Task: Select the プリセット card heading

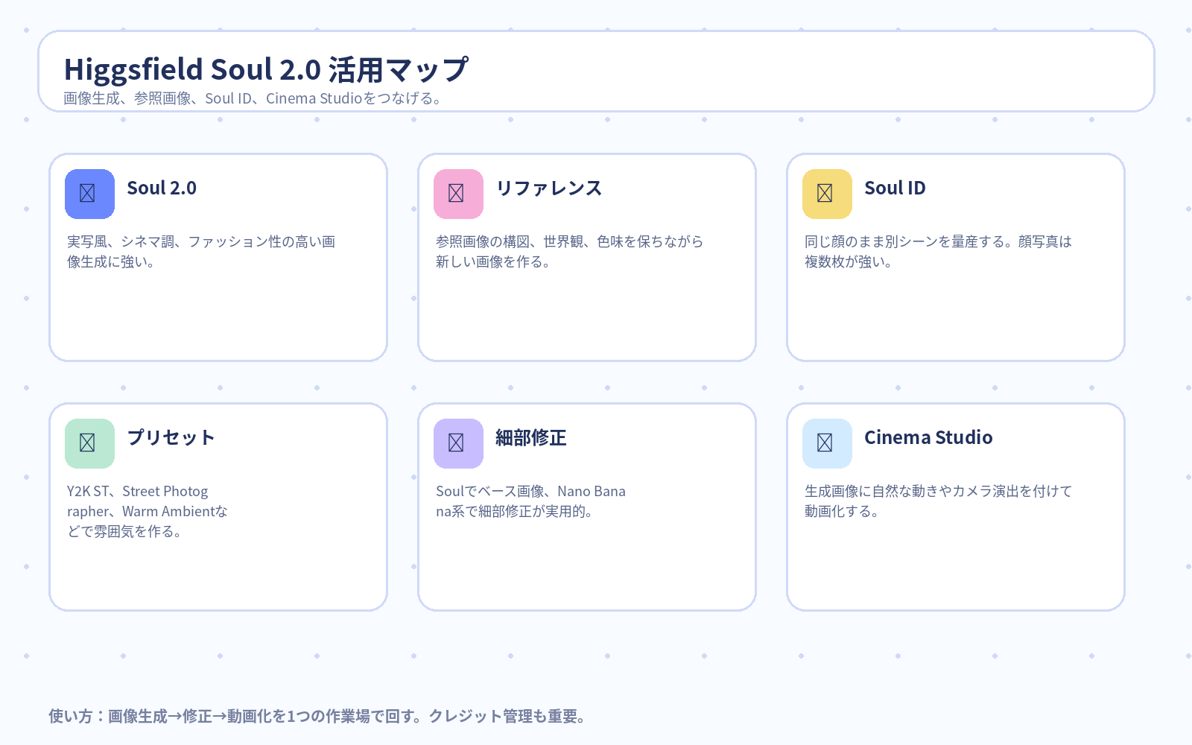Action: [171, 437]
